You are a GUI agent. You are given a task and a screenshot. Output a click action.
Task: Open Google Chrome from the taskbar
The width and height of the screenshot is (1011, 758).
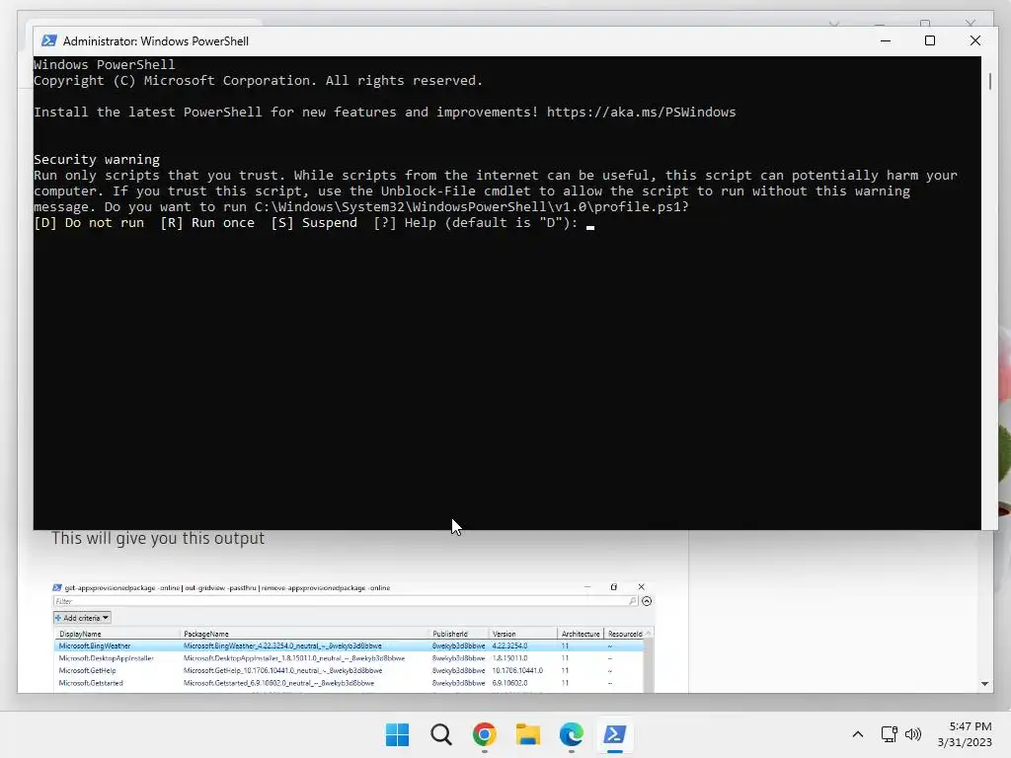coord(484,734)
